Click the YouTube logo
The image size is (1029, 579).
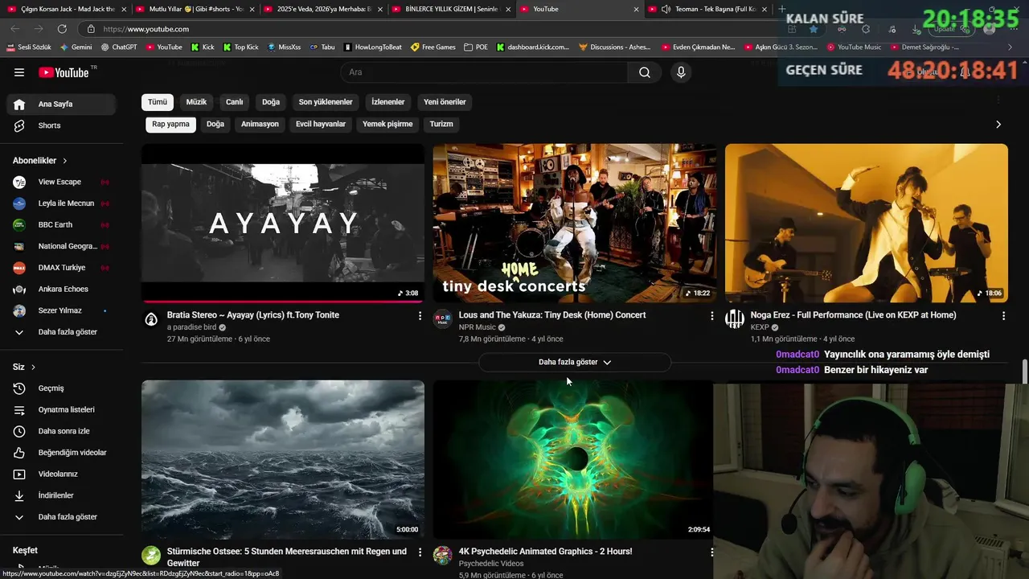click(x=64, y=72)
